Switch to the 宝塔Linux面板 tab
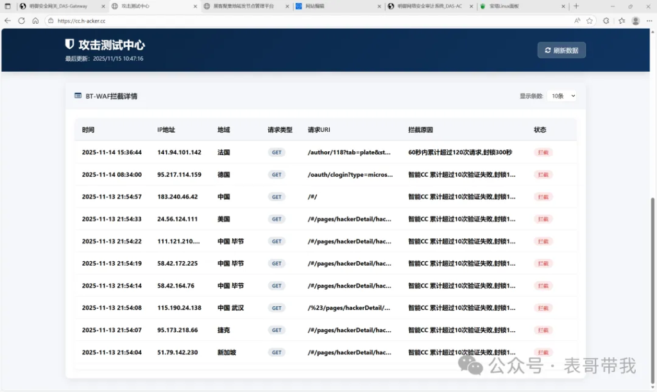The width and height of the screenshot is (657, 392). pyautogui.click(x=520, y=6)
